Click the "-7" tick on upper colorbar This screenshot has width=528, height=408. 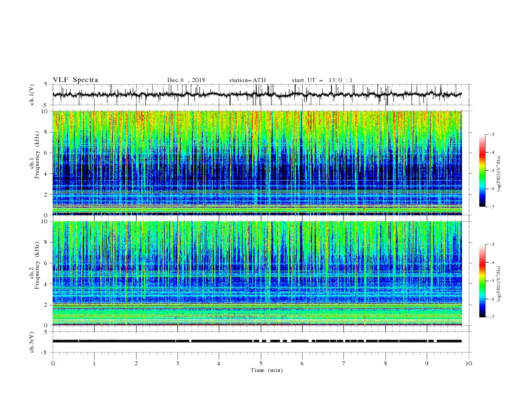click(492, 207)
